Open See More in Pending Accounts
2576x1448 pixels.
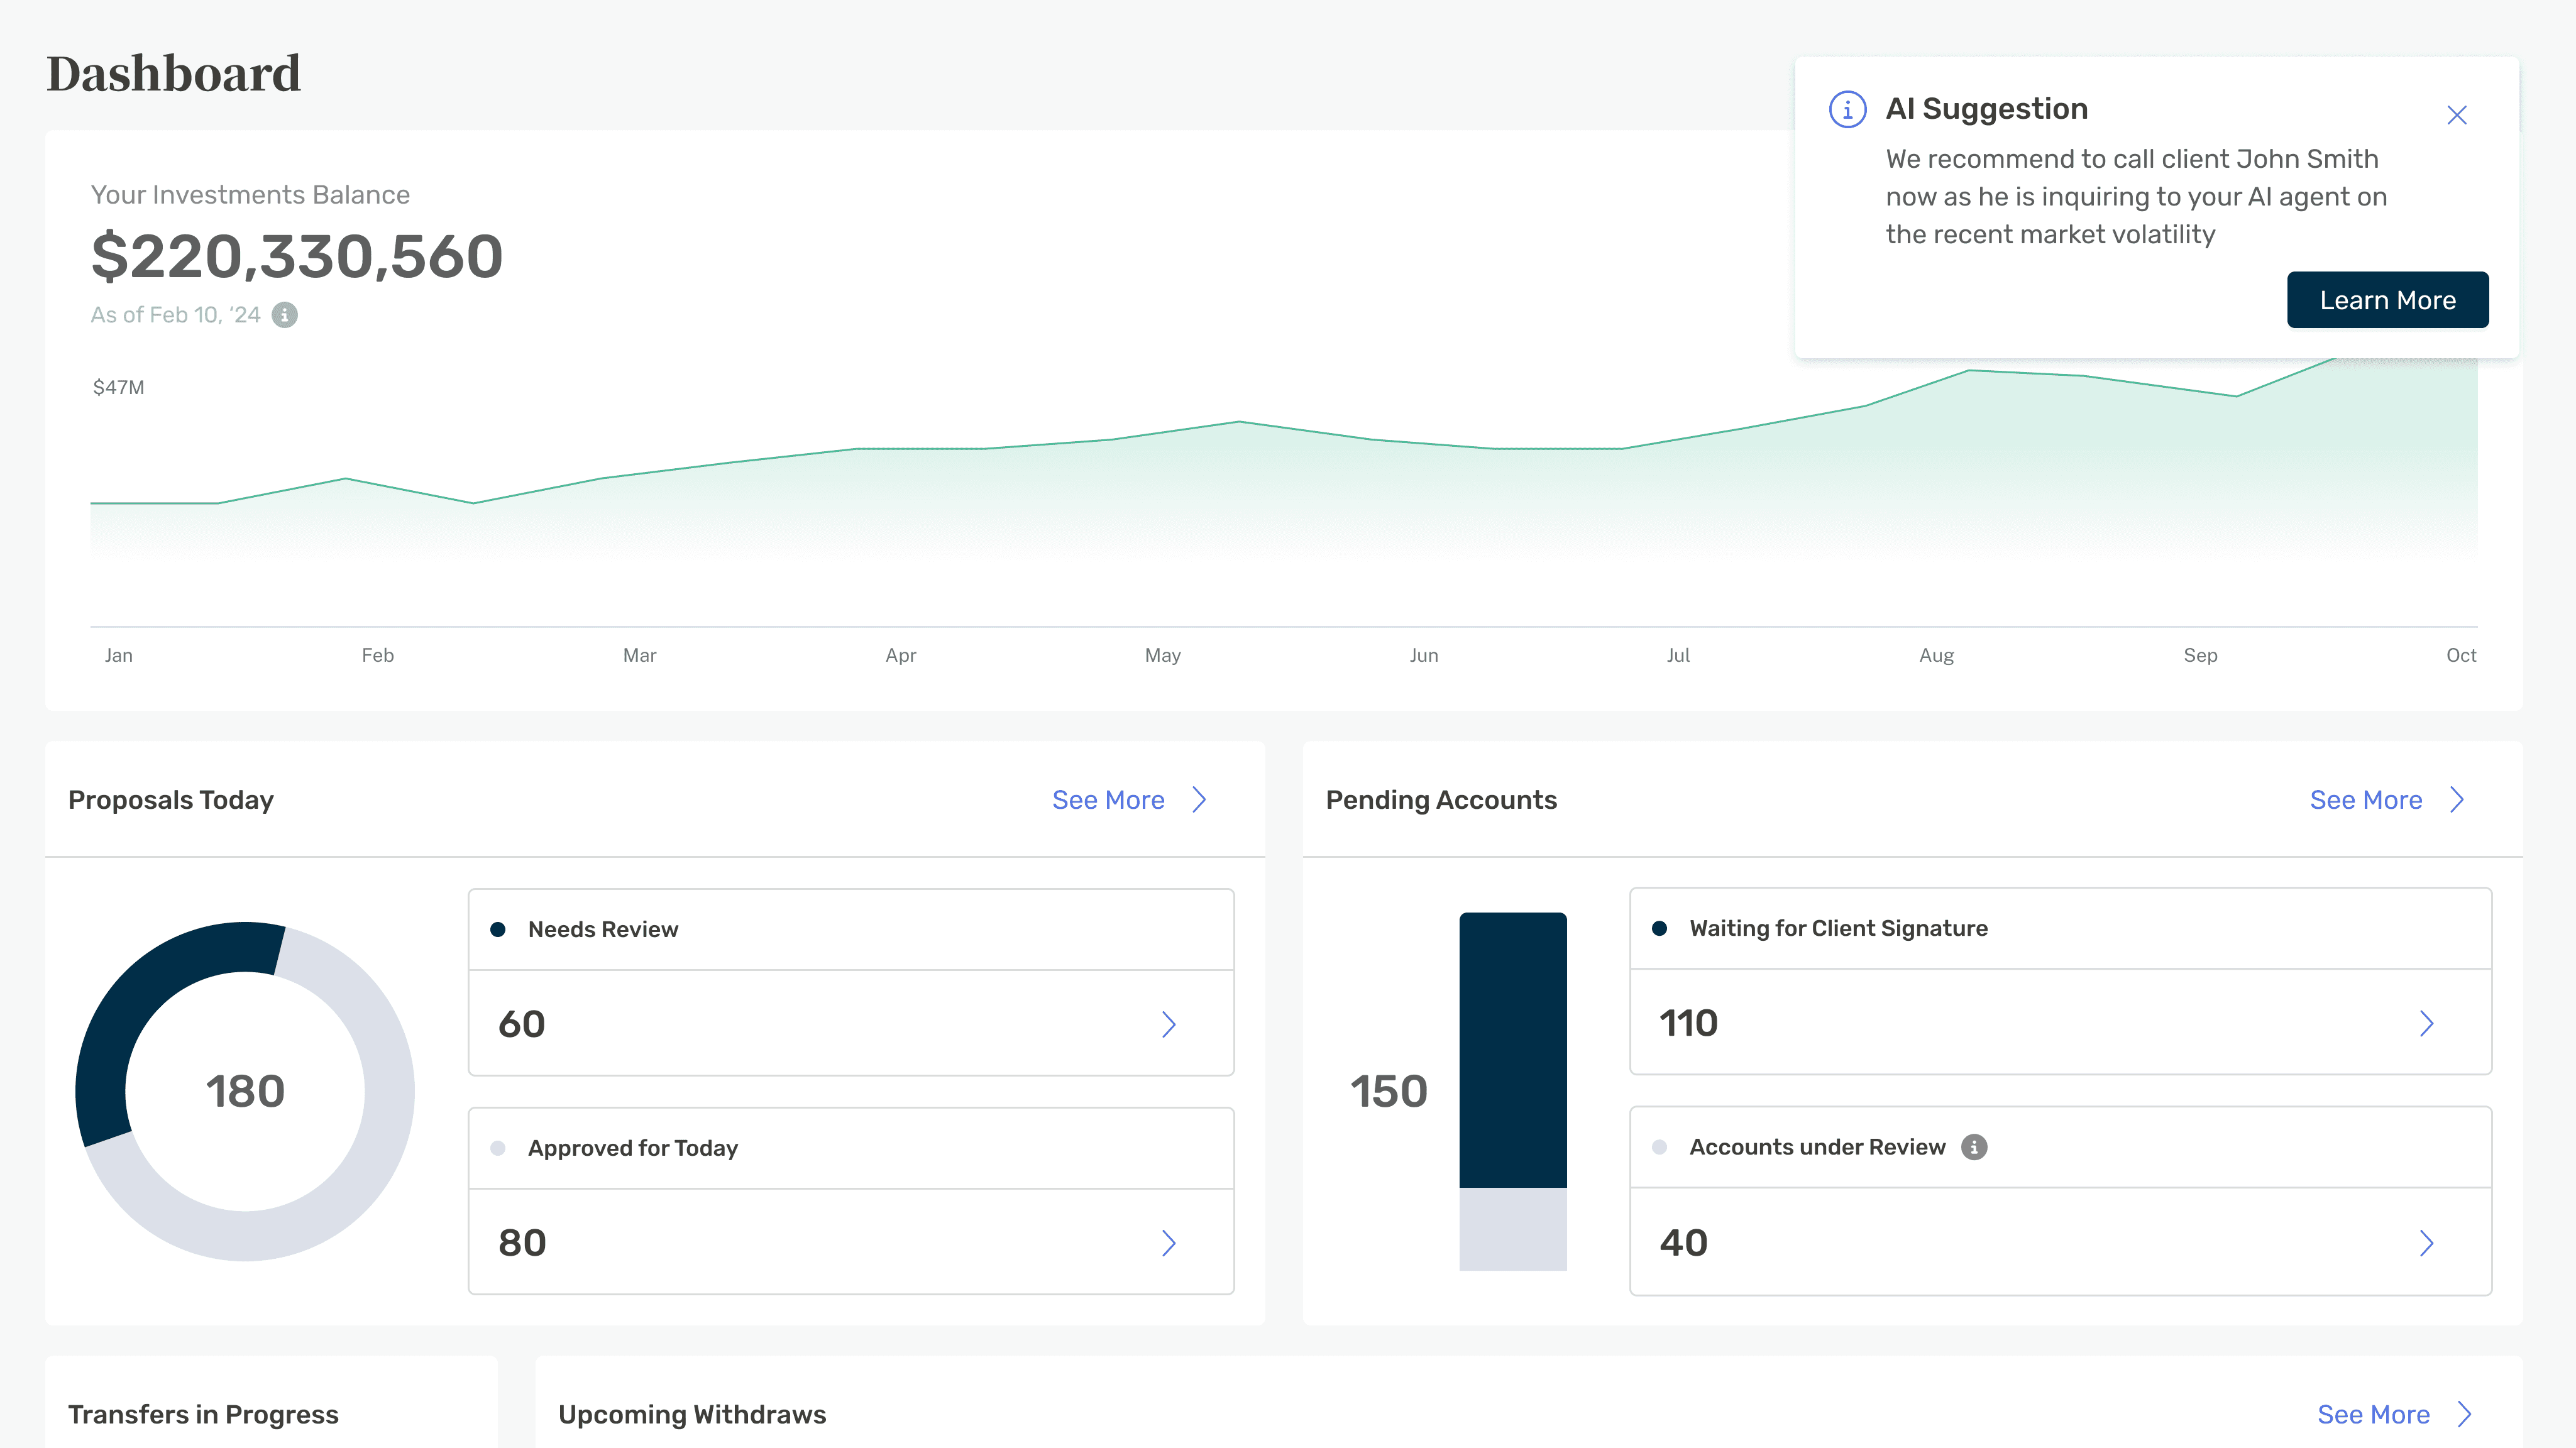(2365, 800)
